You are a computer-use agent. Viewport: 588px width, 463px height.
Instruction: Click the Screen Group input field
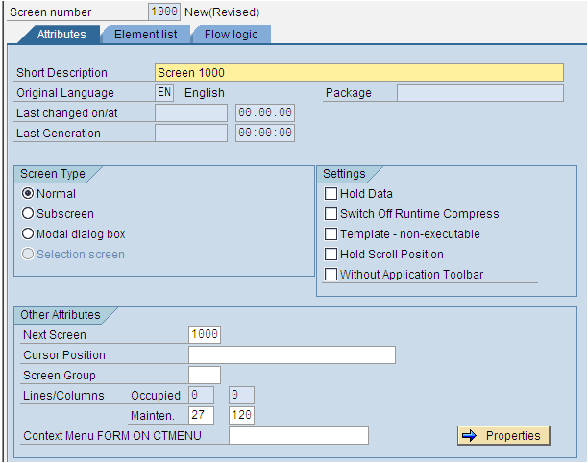tap(205, 375)
